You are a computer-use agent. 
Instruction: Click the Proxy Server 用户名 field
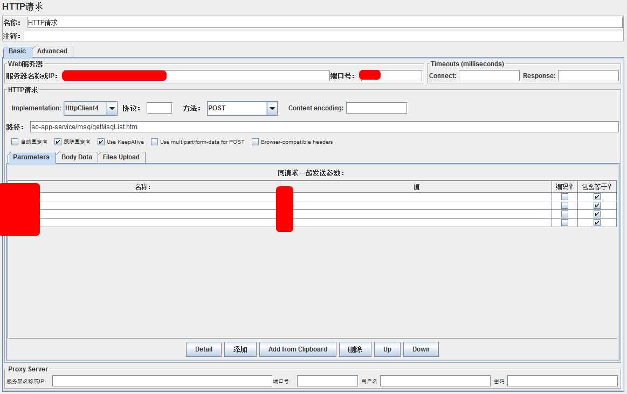(435, 381)
